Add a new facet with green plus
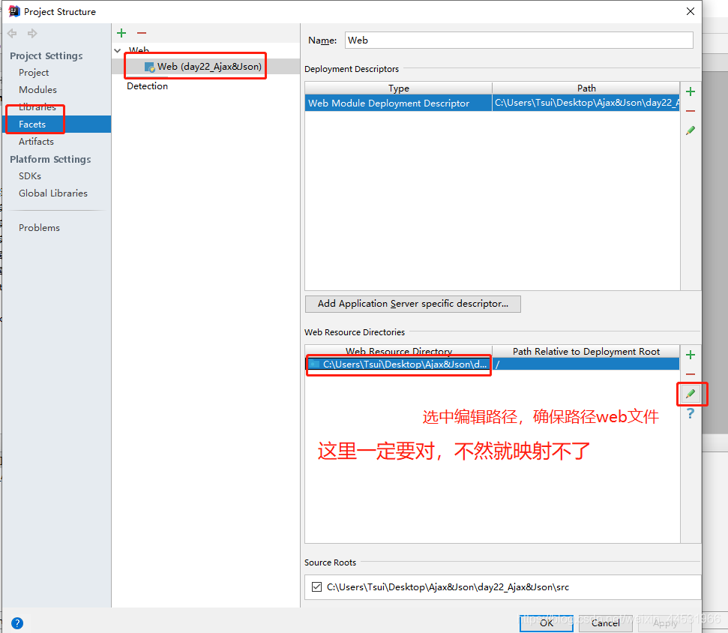 coord(121,33)
